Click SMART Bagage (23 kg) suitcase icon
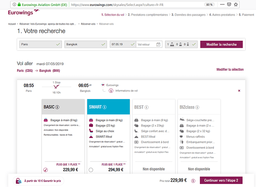The image size is (256, 187). [x=91, y=125]
